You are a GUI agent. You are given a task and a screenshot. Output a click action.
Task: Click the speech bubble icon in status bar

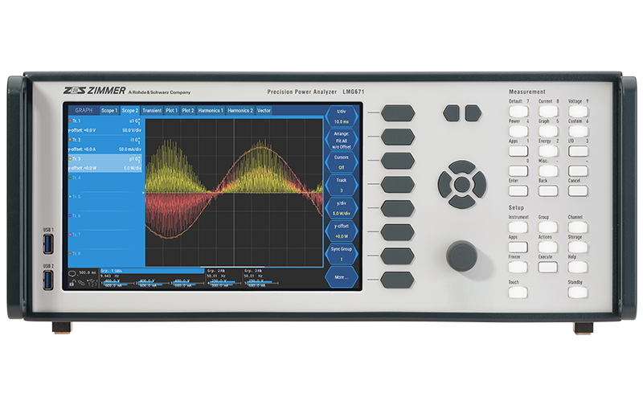coord(72,272)
